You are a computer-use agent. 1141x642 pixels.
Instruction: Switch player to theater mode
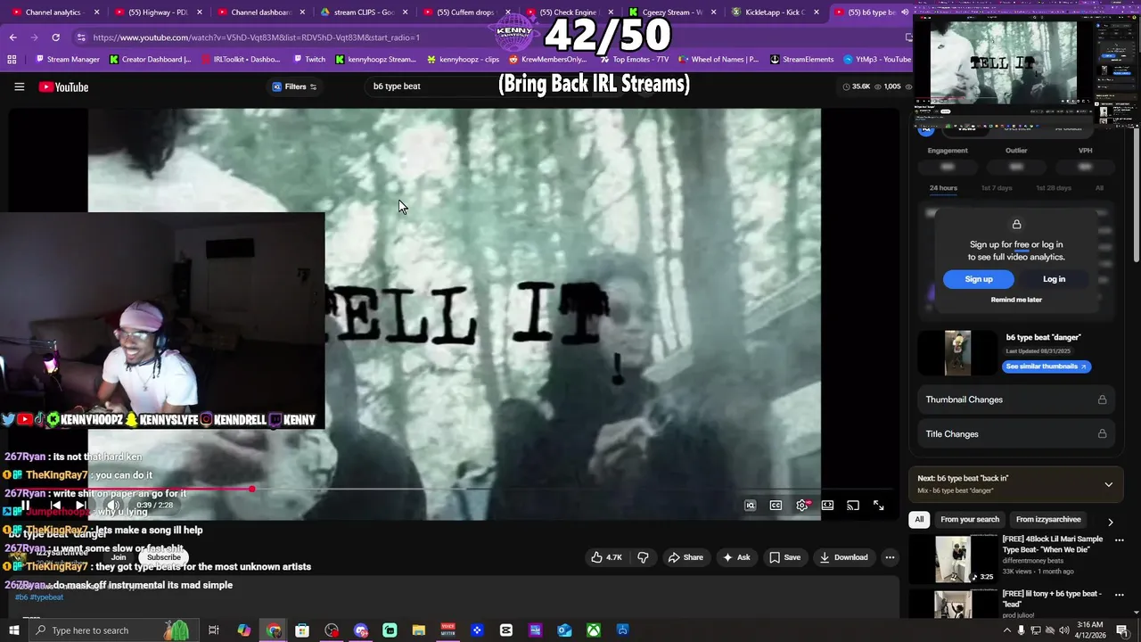pyautogui.click(x=827, y=506)
